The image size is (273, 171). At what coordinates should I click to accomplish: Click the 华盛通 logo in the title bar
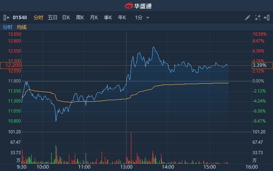coord(136,6)
